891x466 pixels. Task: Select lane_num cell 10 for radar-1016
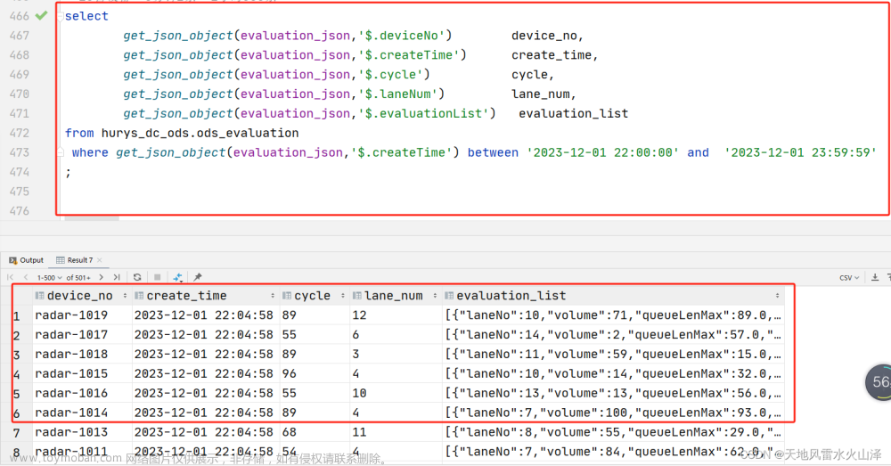(x=396, y=393)
